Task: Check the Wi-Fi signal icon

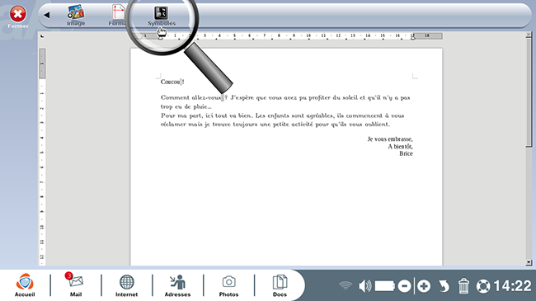Action: [x=346, y=285]
